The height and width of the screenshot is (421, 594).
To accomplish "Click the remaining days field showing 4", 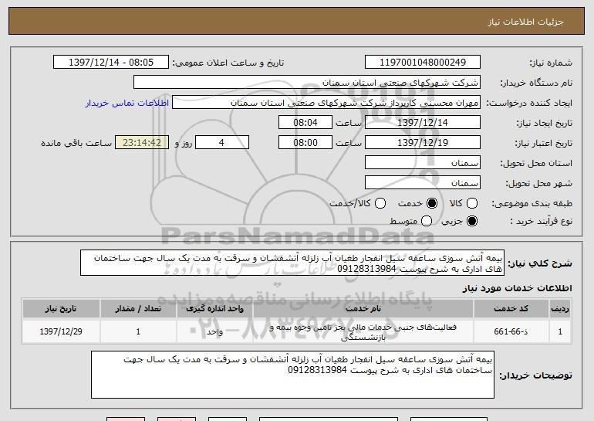I will click(x=222, y=143).
